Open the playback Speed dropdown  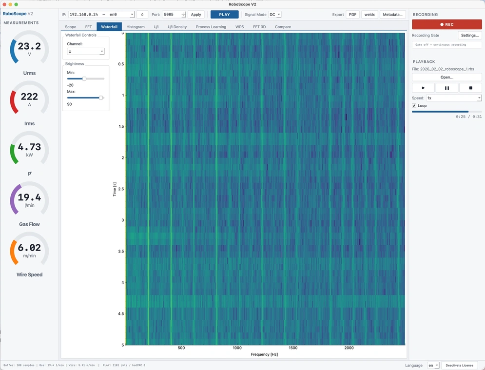[454, 98]
